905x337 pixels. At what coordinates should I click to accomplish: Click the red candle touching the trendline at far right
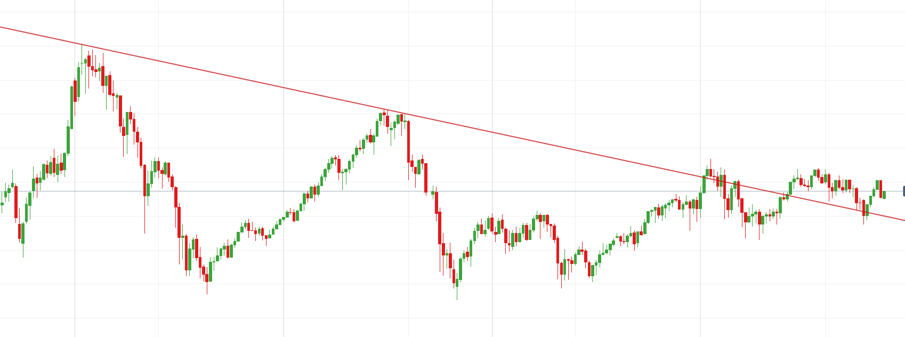pyautogui.click(x=864, y=208)
